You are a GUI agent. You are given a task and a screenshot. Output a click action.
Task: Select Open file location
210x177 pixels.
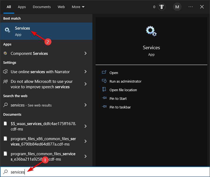[x=123, y=90]
